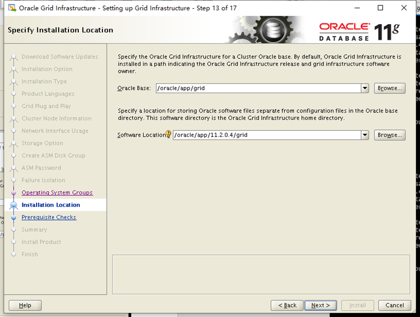Click the Next button
The width and height of the screenshot is (420, 317).
(320, 305)
